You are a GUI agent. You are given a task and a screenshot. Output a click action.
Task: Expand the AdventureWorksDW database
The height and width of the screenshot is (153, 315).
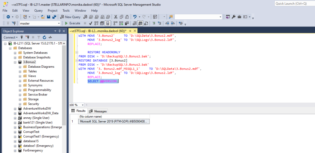15,109
